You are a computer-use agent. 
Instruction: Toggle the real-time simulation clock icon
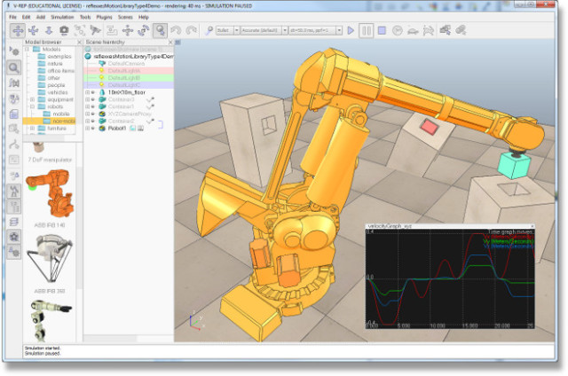click(x=397, y=29)
